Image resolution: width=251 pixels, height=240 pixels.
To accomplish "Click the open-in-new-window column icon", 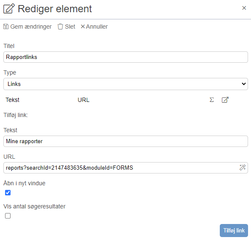I will [x=225, y=100].
